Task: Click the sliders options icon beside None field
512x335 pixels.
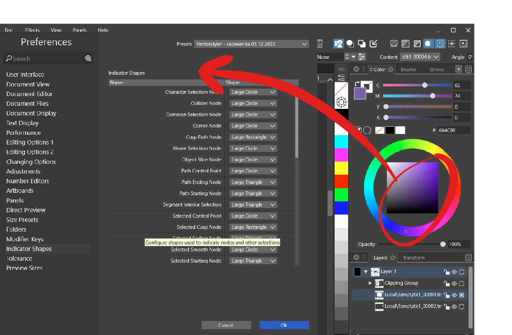Action: 362,57
